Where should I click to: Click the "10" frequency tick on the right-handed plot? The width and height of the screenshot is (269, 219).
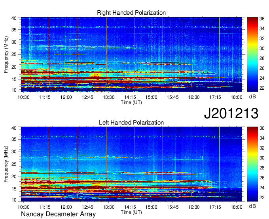[14, 90]
